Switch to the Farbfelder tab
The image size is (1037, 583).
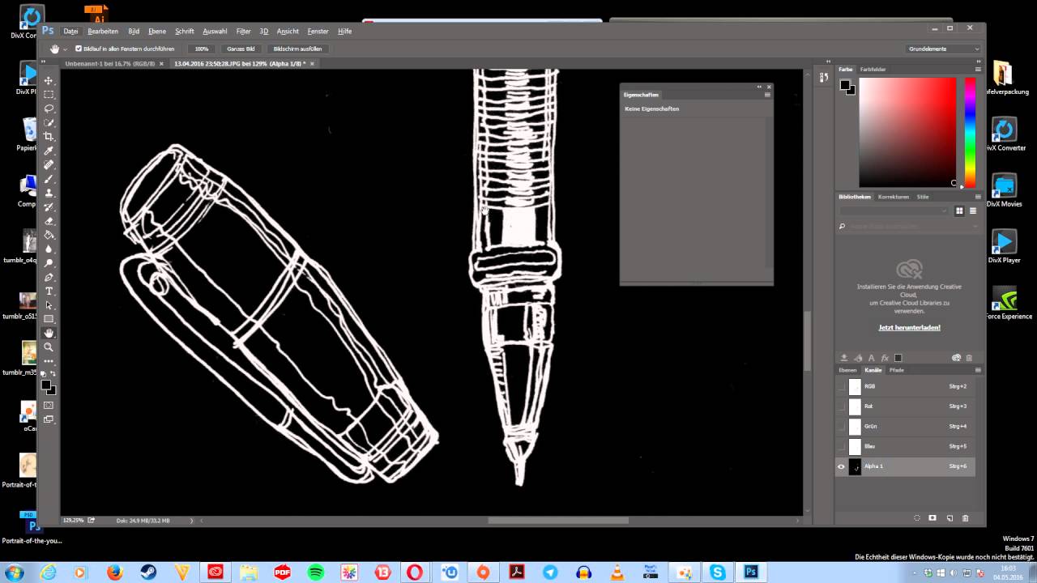pyautogui.click(x=873, y=70)
